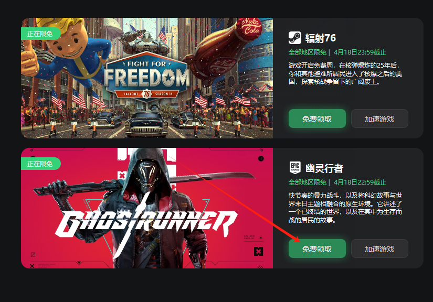Click the 全部地区限免 label under 辐射76
This screenshot has width=433, height=302.
point(308,52)
